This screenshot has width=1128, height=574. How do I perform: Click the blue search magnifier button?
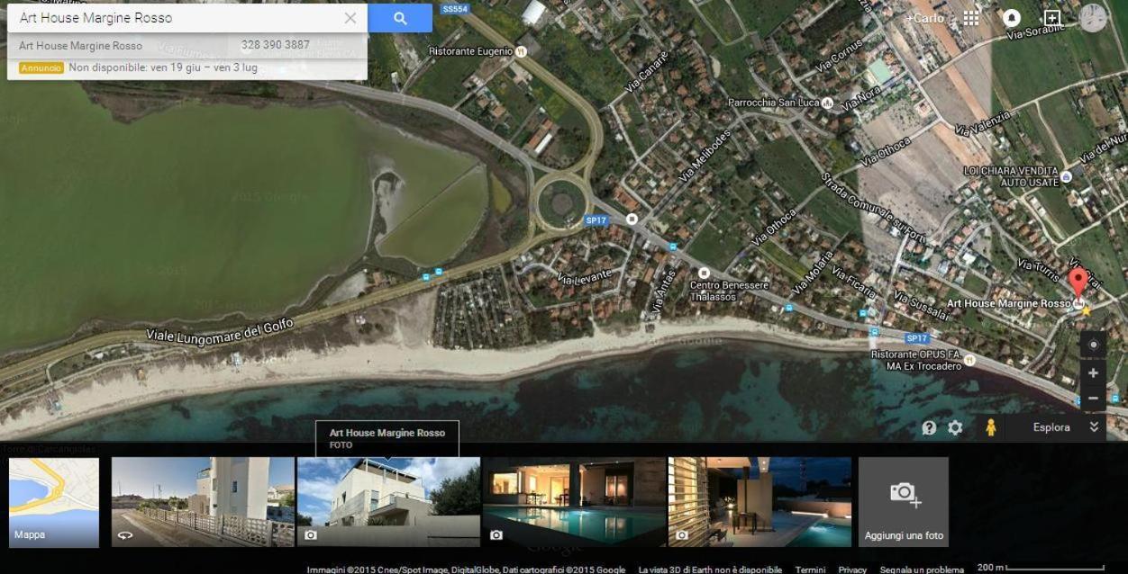pyautogui.click(x=400, y=18)
